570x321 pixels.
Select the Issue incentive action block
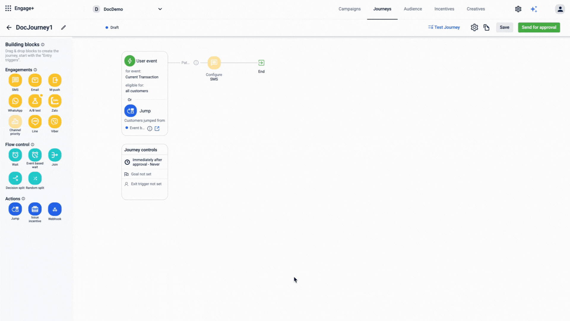[x=35, y=209]
